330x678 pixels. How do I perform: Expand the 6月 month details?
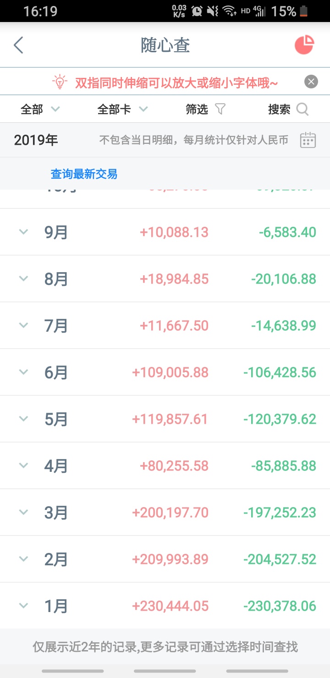click(x=165, y=372)
